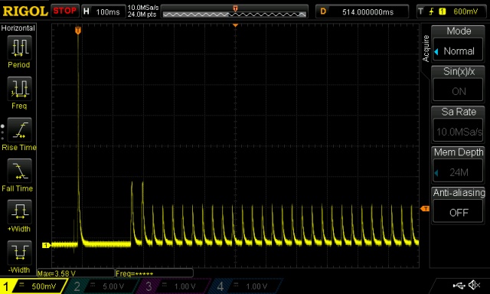Click the D 514.000000ms delay readout
The height and width of the screenshot is (294, 490).
(362, 12)
